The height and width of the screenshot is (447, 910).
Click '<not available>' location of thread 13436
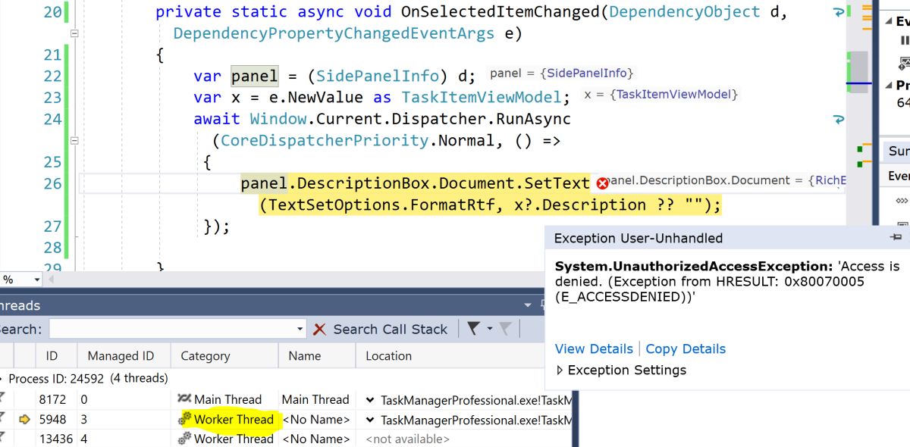point(407,439)
